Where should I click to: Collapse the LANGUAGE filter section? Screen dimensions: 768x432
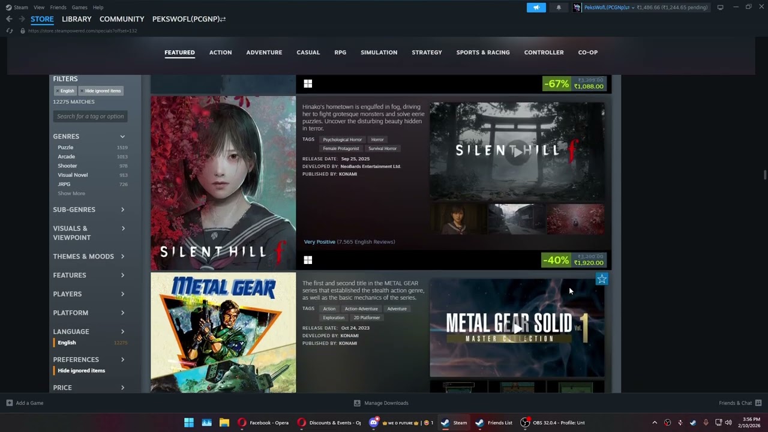pos(90,331)
